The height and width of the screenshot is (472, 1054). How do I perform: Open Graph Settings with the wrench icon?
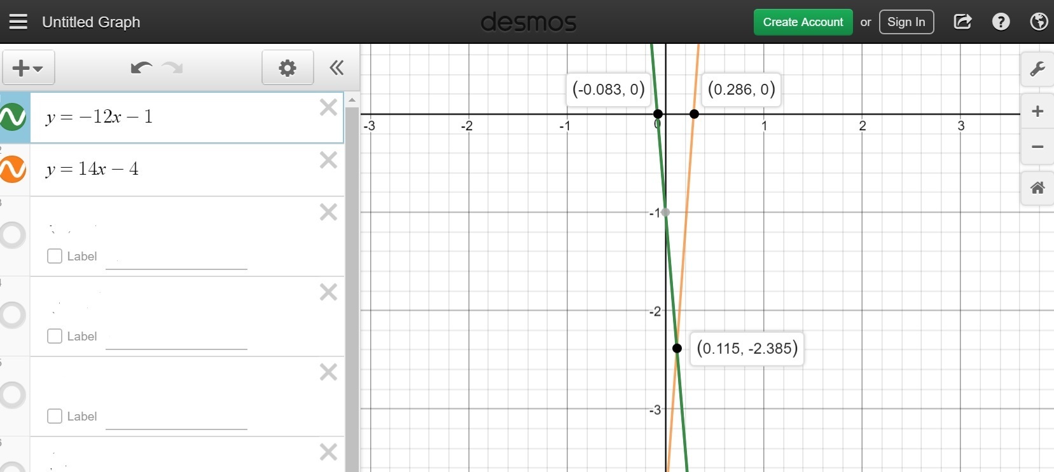(1037, 69)
